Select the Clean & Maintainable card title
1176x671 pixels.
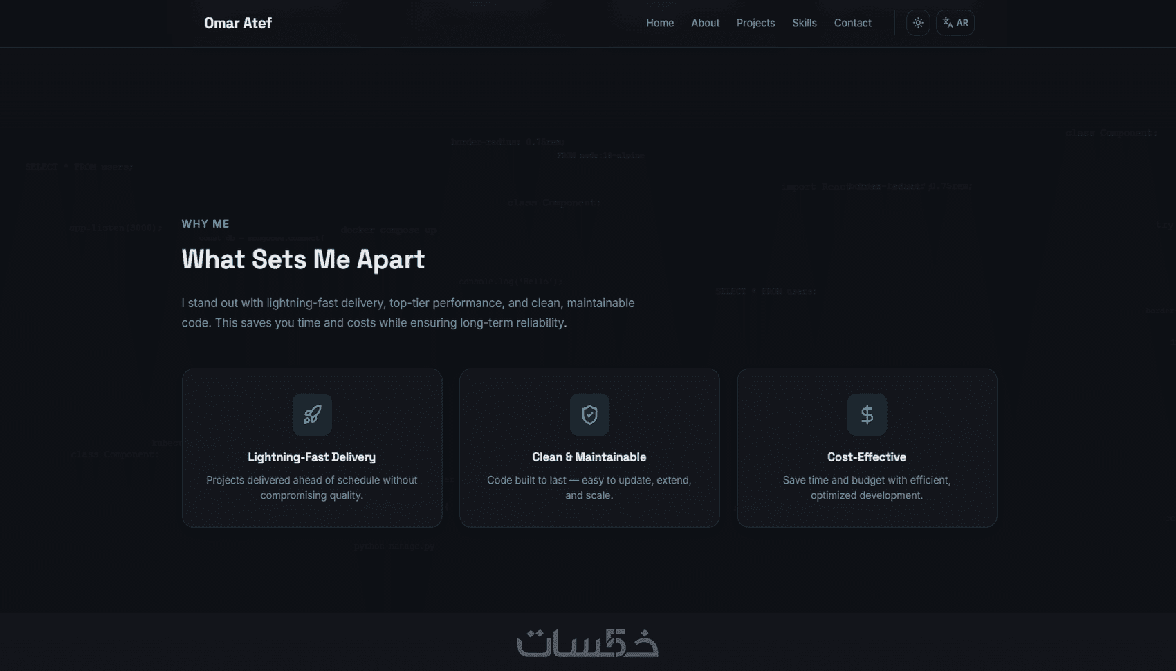click(589, 457)
